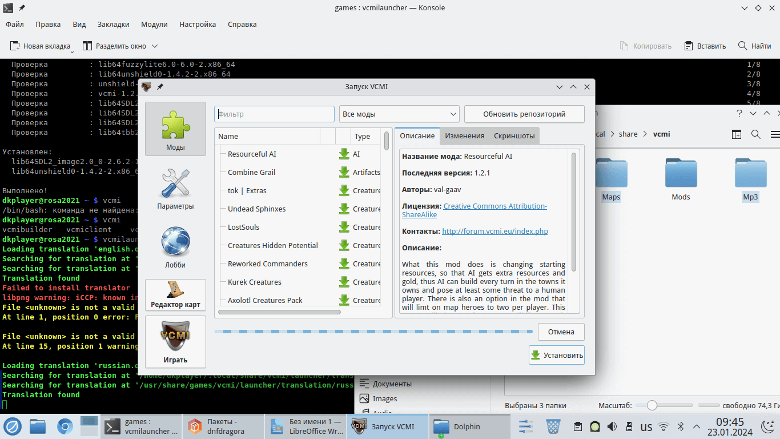
Task: Click the download arrow for tok | Extras
Action: (x=344, y=190)
